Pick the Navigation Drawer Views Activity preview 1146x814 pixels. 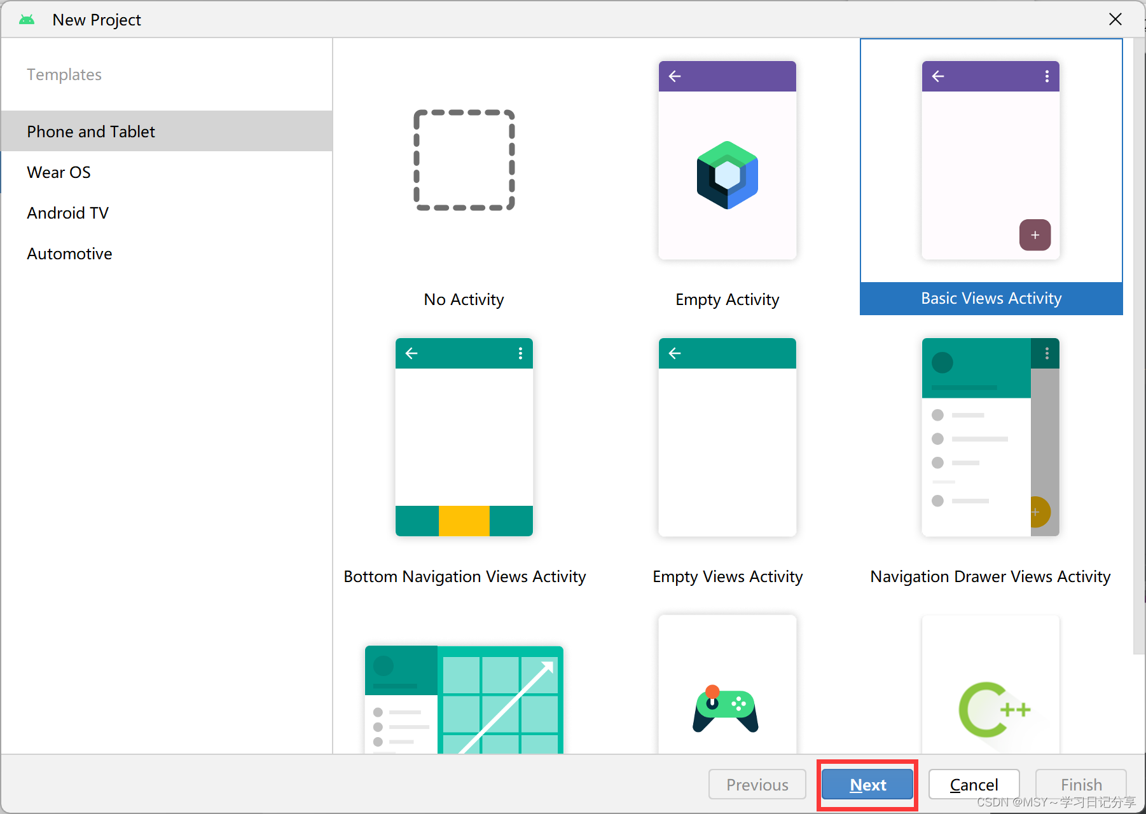point(991,437)
